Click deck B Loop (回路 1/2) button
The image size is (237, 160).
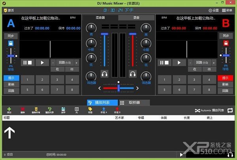pos(202,63)
